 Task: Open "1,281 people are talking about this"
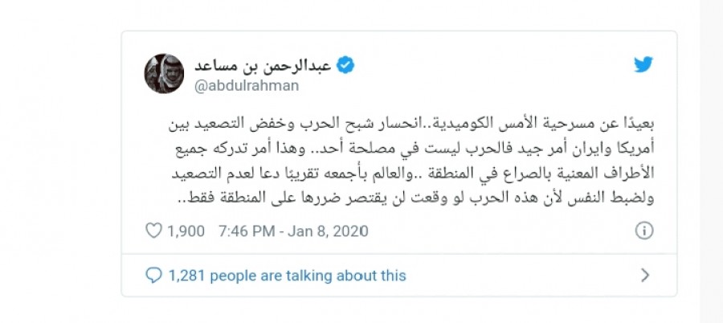pyautogui.click(x=288, y=276)
